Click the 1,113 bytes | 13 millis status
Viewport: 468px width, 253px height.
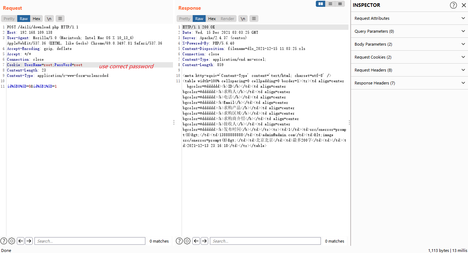(448, 250)
